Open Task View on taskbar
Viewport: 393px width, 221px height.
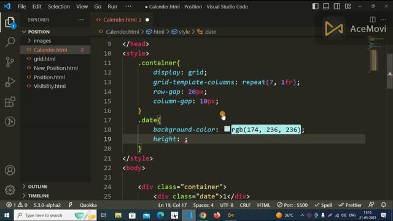click(104, 215)
